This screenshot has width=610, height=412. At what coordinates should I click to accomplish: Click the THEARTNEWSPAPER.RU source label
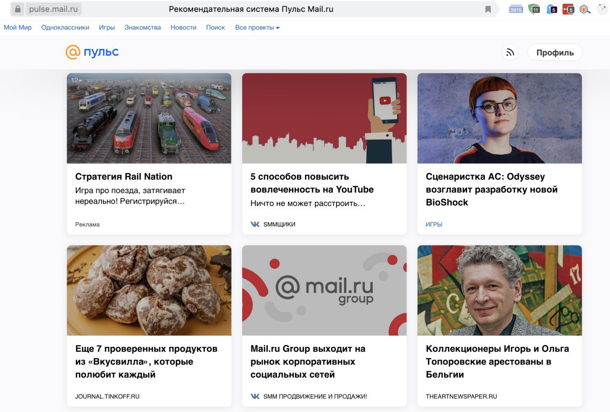(x=461, y=396)
